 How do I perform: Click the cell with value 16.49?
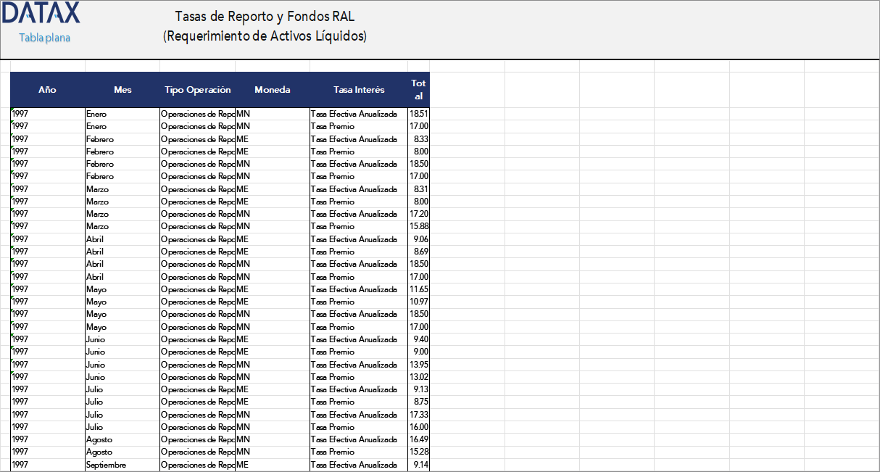tap(418, 439)
